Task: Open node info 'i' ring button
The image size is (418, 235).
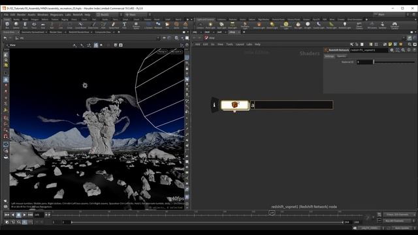Action: pos(214,104)
